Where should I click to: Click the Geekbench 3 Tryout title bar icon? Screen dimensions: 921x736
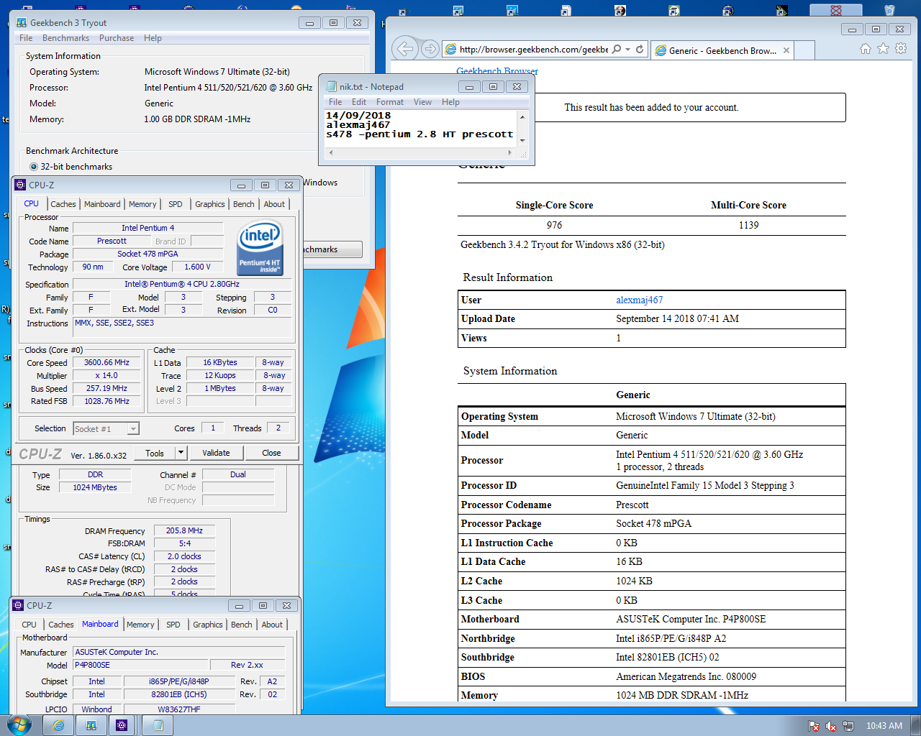click(x=22, y=22)
